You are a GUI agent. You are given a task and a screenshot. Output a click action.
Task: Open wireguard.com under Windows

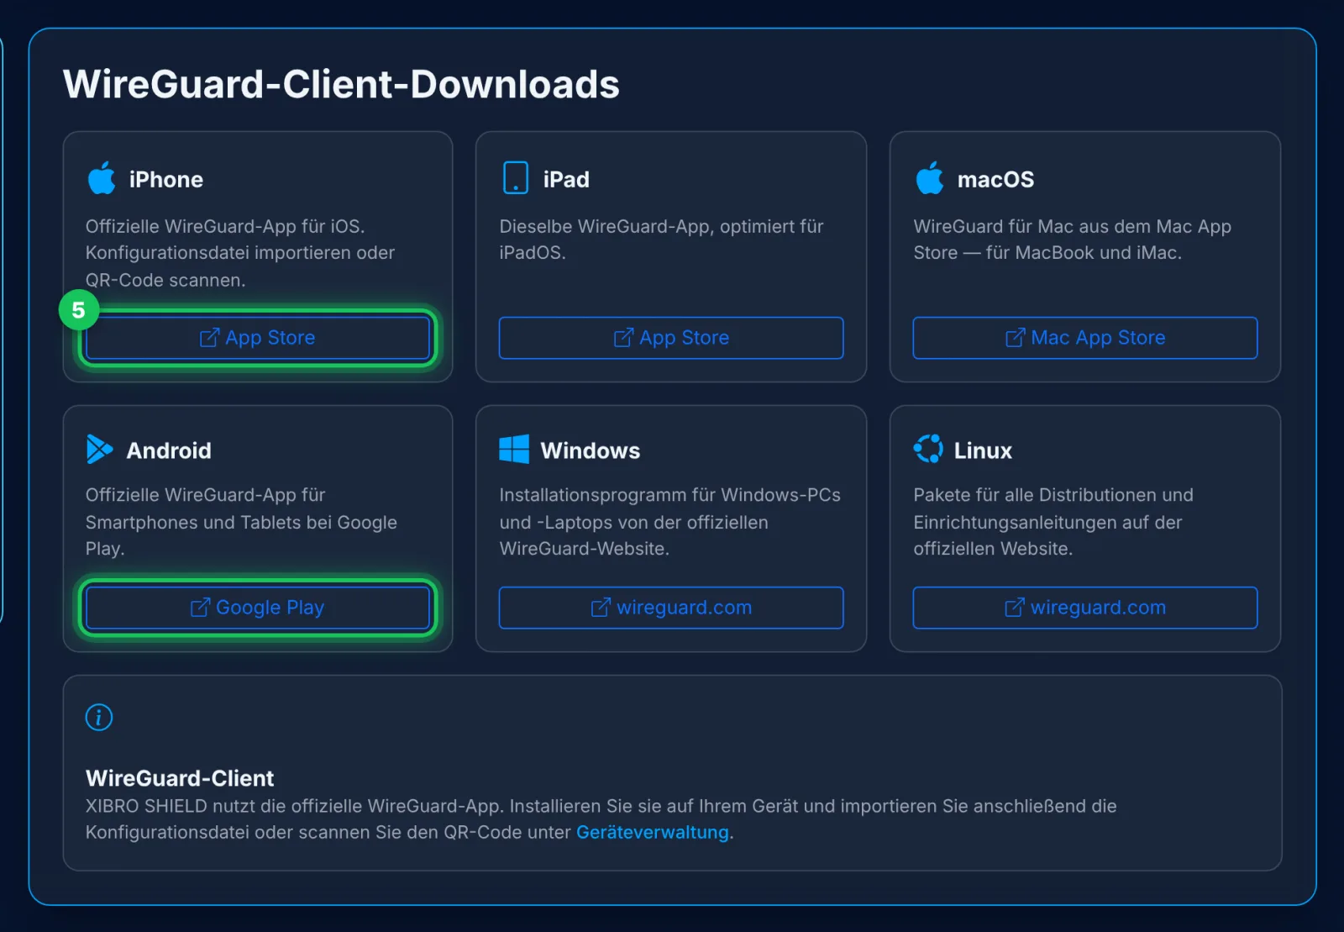671,608
